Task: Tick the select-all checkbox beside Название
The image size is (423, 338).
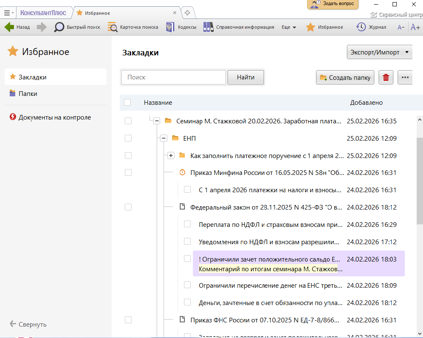Action: (127, 102)
